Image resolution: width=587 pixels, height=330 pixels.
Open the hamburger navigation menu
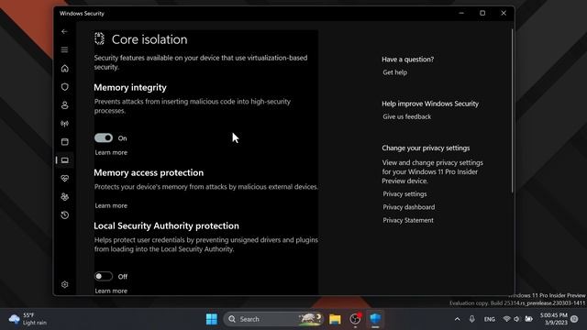(64, 49)
